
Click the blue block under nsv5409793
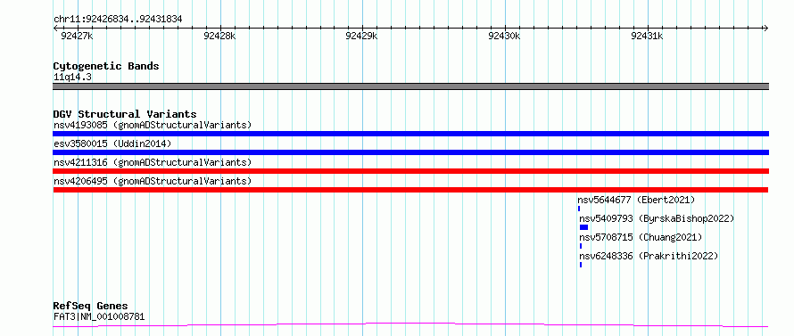(x=583, y=227)
